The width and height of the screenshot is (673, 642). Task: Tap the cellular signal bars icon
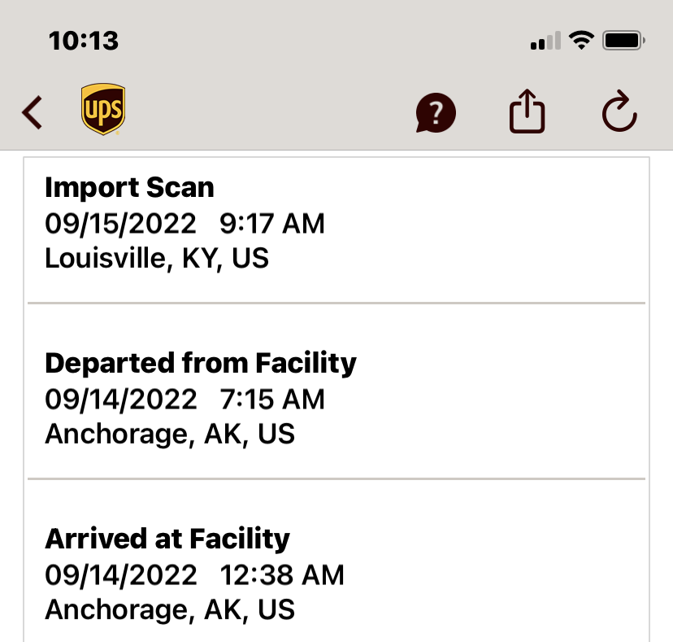click(x=545, y=41)
